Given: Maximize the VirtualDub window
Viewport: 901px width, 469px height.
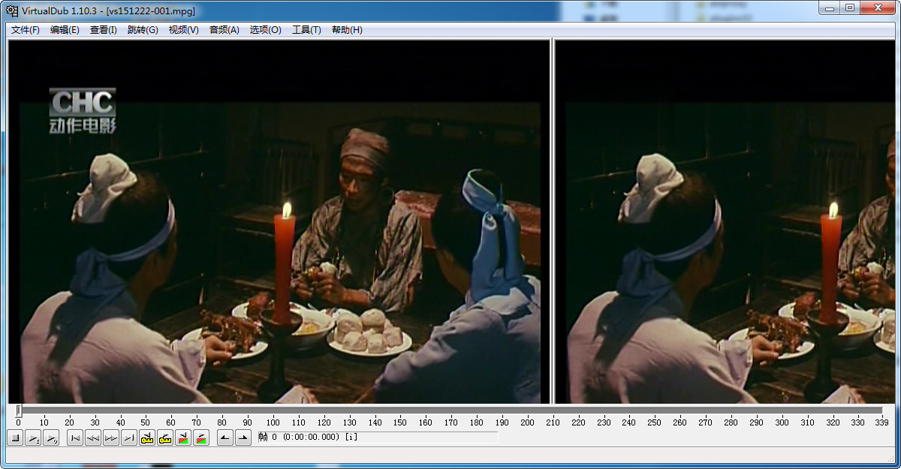Looking at the screenshot, I should [849, 8].
